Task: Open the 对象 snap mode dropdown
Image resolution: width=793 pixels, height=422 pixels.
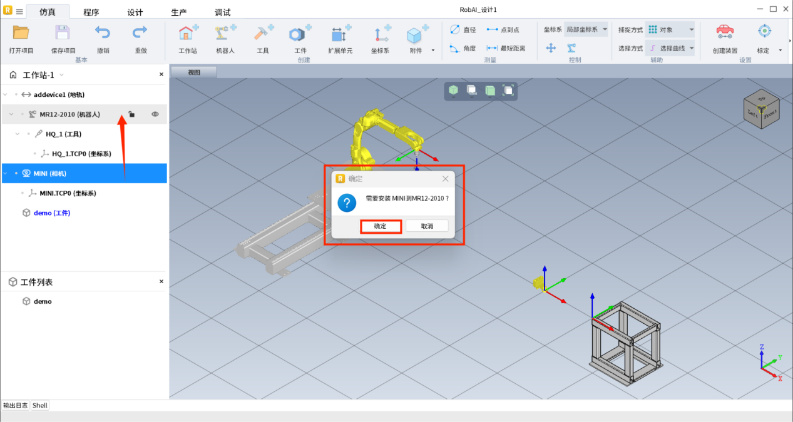Action: point(670,29)
